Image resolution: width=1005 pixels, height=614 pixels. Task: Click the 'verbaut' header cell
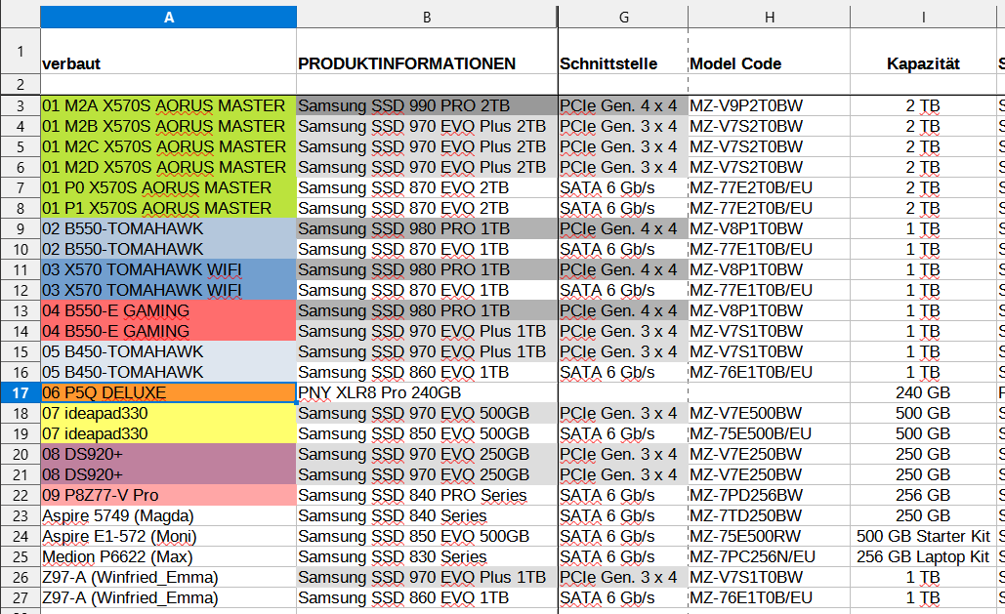[169, 52]
